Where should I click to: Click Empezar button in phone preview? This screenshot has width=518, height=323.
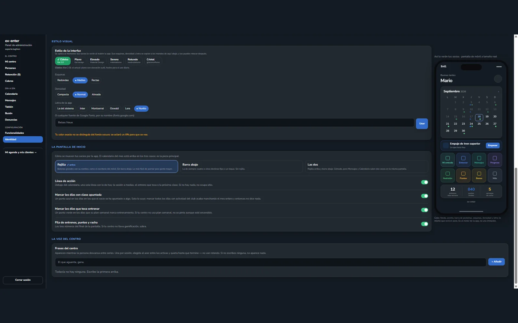tap(493, 145)
